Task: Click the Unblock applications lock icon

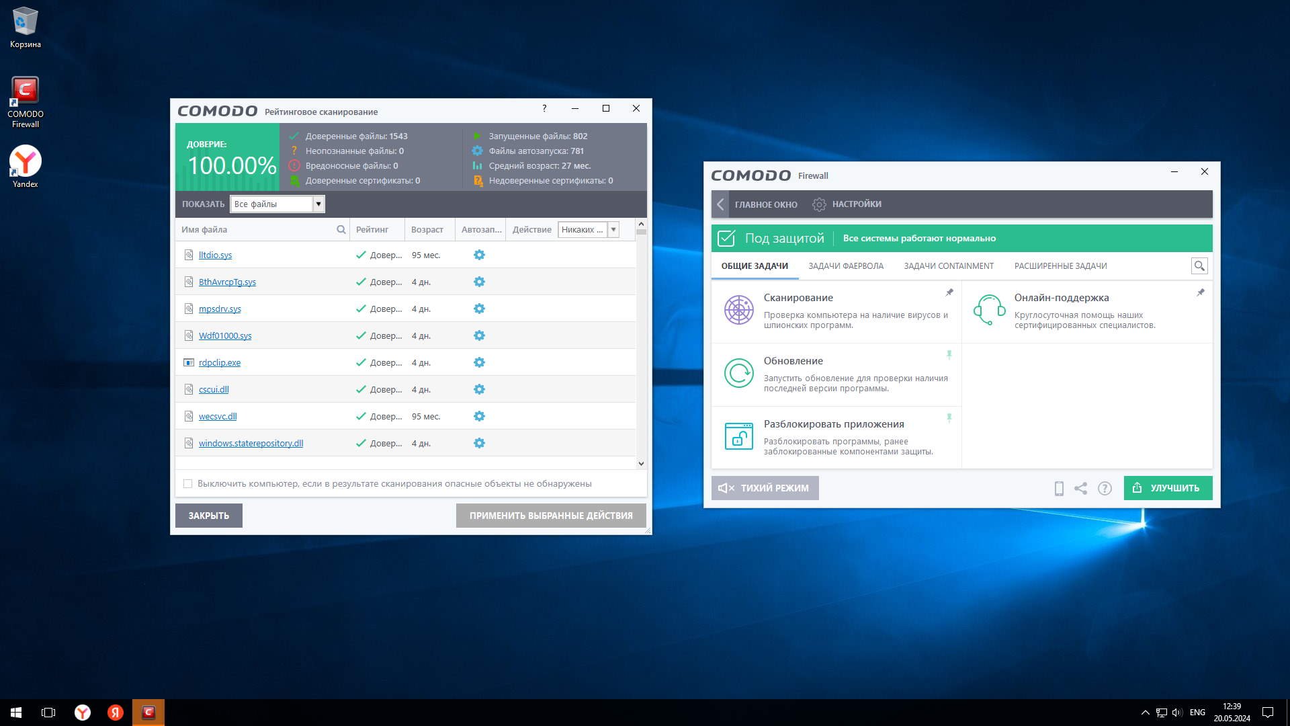Action: [x=738, y=436]
